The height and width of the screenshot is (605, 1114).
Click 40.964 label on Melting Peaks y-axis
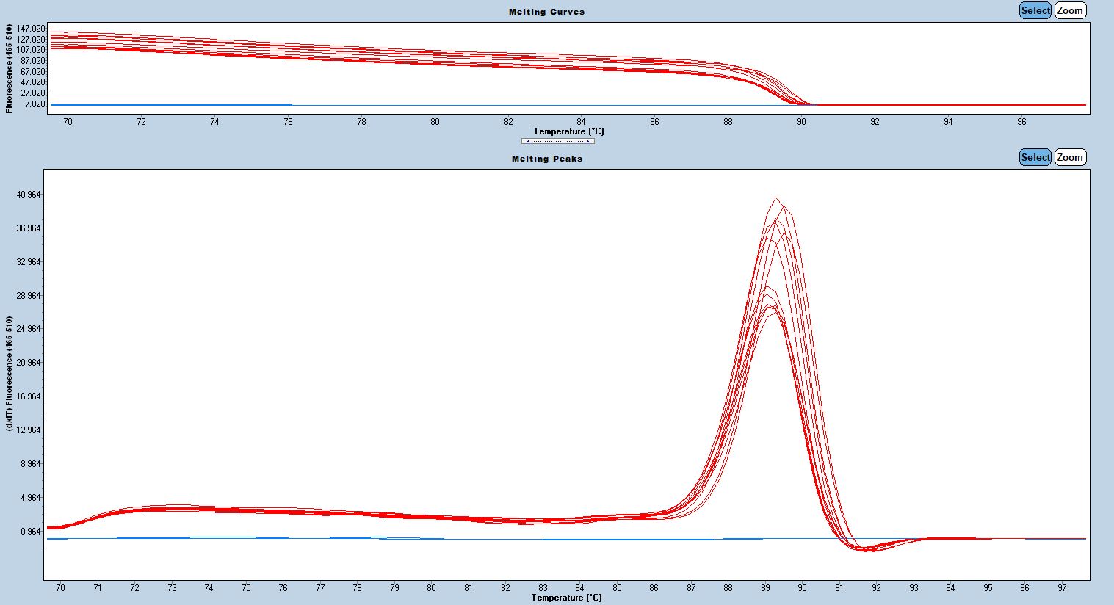pos(28,195)
